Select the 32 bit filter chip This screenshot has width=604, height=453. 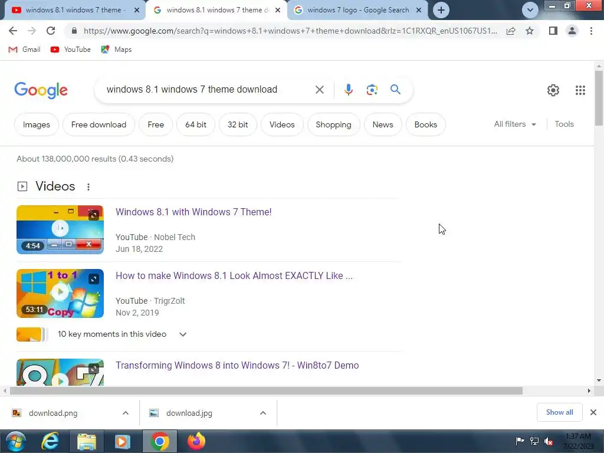[x=238, y=124]
